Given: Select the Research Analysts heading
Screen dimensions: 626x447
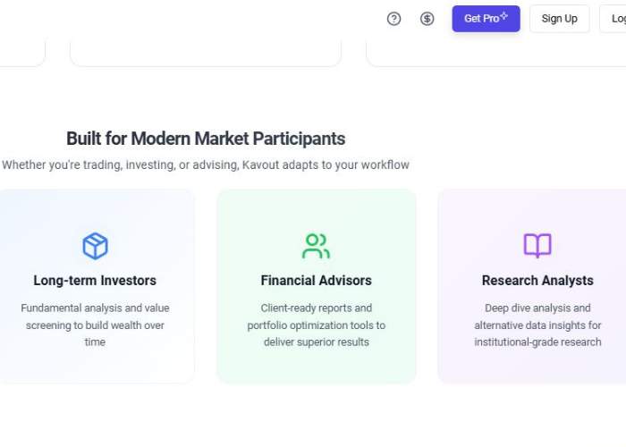Looking at the screenshot, I should click(537, 281).
